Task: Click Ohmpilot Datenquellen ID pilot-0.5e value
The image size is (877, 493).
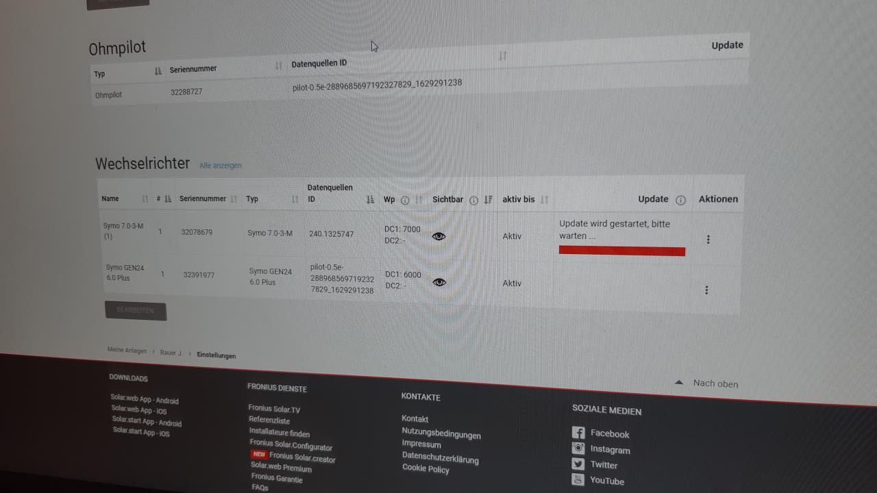Action: 377,85
